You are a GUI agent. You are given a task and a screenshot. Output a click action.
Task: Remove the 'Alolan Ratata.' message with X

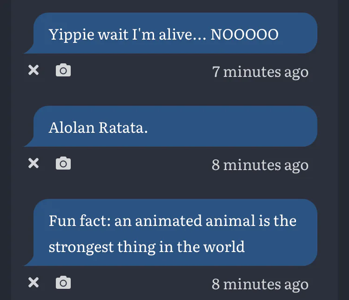33,164
